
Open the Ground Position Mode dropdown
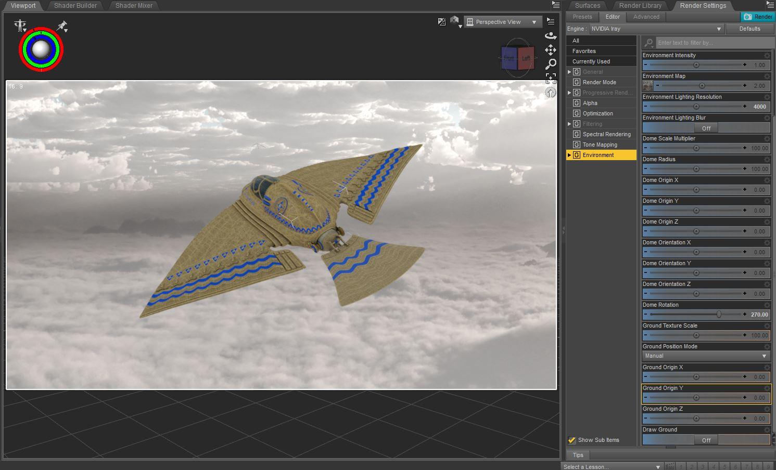pyautogui.click(x=706, y=356)
